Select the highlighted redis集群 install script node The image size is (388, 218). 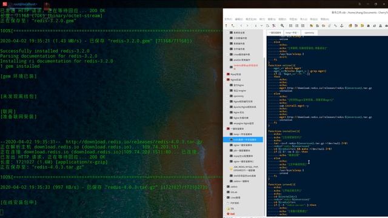click(243, 140)
